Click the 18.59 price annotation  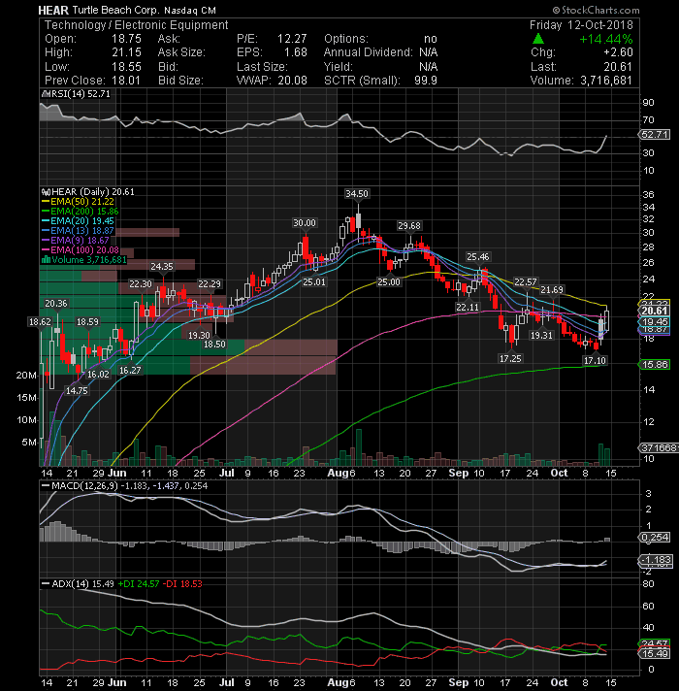[x=87, y=322]
